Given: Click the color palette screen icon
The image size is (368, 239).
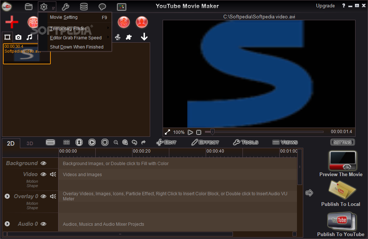Looking at the screenshot, I should [121, 7].
